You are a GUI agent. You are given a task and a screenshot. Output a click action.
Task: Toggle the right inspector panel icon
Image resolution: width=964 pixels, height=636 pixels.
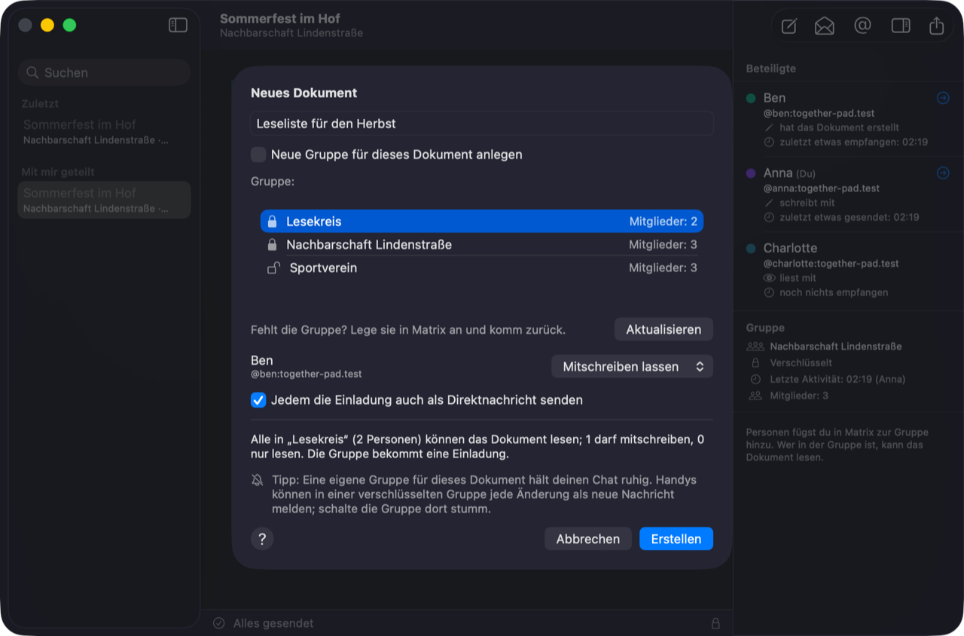[901, 26]
